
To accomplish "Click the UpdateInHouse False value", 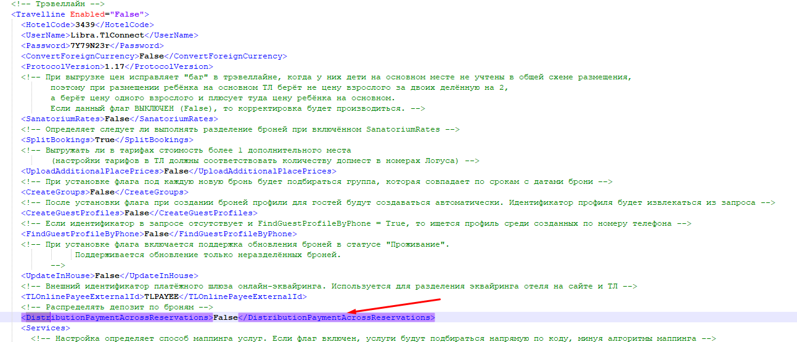I will point(107,276).
